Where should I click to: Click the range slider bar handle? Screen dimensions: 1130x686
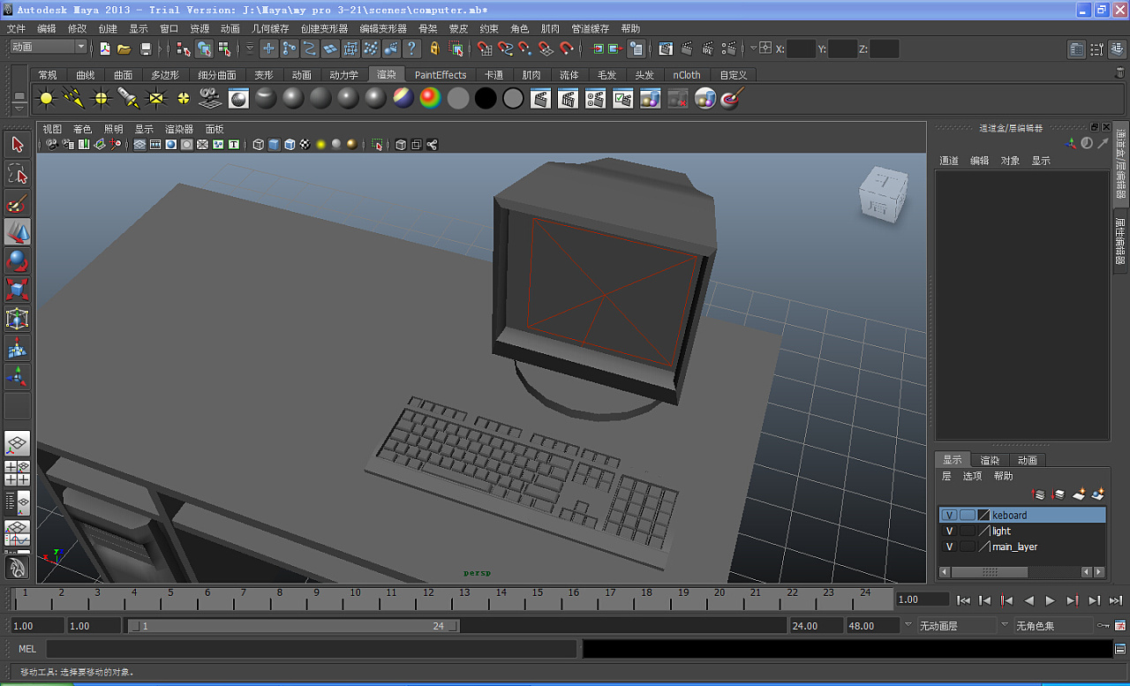(293, 626)
